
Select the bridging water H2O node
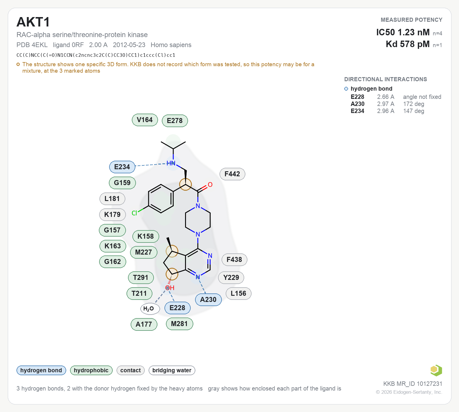[x=150, y=309]
